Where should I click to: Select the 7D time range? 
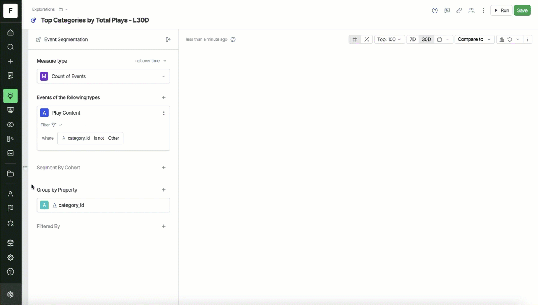412,39
